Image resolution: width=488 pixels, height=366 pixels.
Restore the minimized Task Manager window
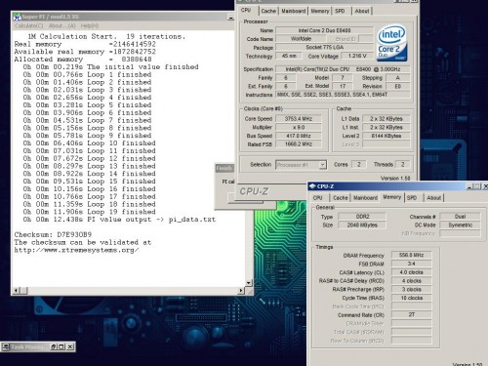54,346
